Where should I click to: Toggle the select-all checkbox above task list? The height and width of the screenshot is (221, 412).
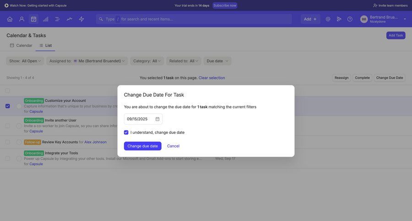[x=8, y=90]
